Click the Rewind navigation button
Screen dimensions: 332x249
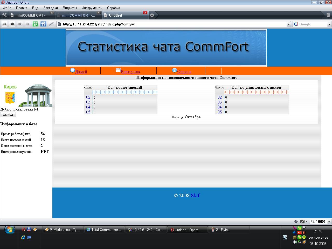pyautogui.click(x=4, y=24)
